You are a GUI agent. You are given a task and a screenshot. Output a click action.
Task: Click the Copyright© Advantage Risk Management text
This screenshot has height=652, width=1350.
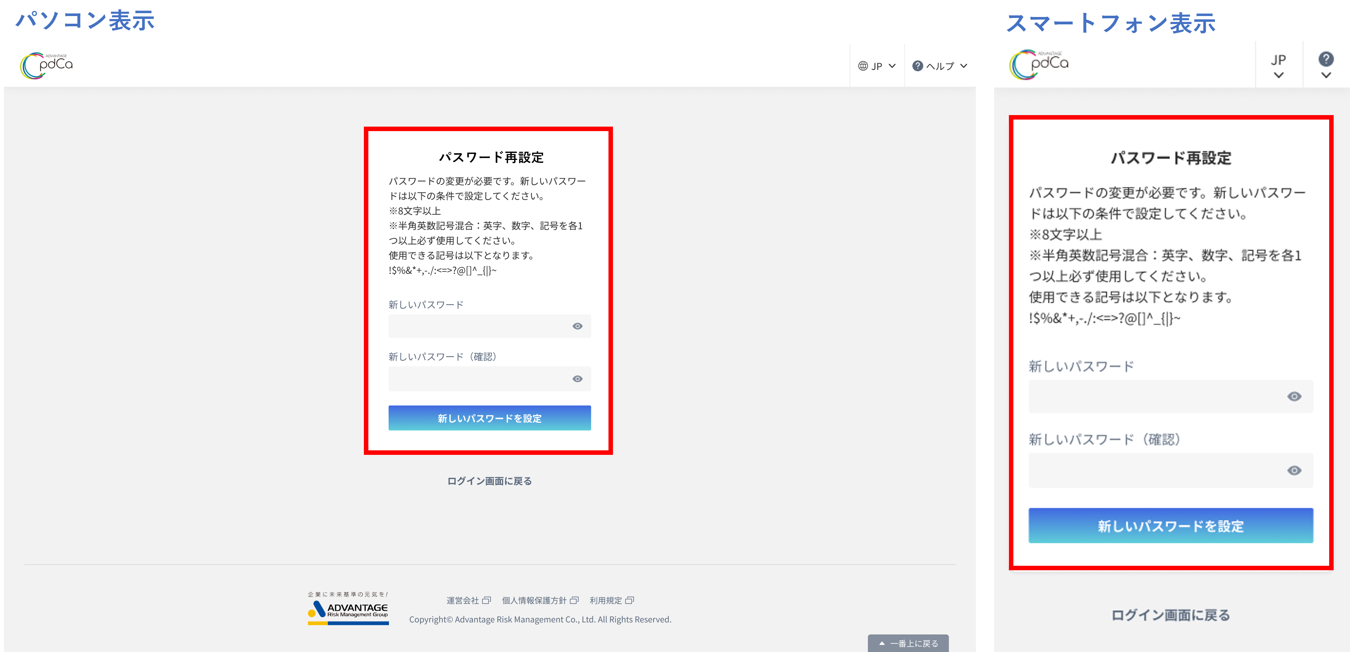tap(540, 620)
